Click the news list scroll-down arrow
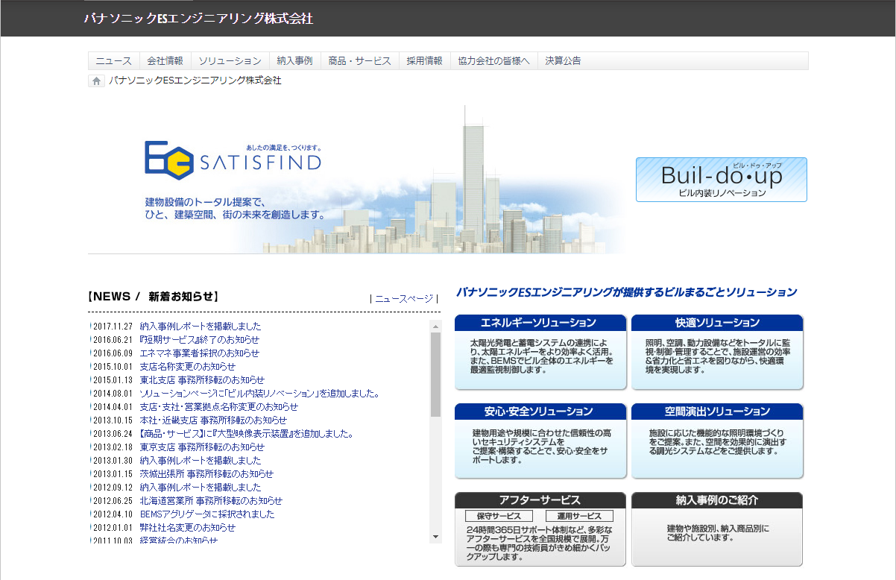 pyautogui.click(x=435, y=537)
